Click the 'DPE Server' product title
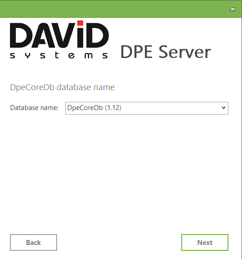The width and height of the screenshot is (242, 259). click(165, 52)
